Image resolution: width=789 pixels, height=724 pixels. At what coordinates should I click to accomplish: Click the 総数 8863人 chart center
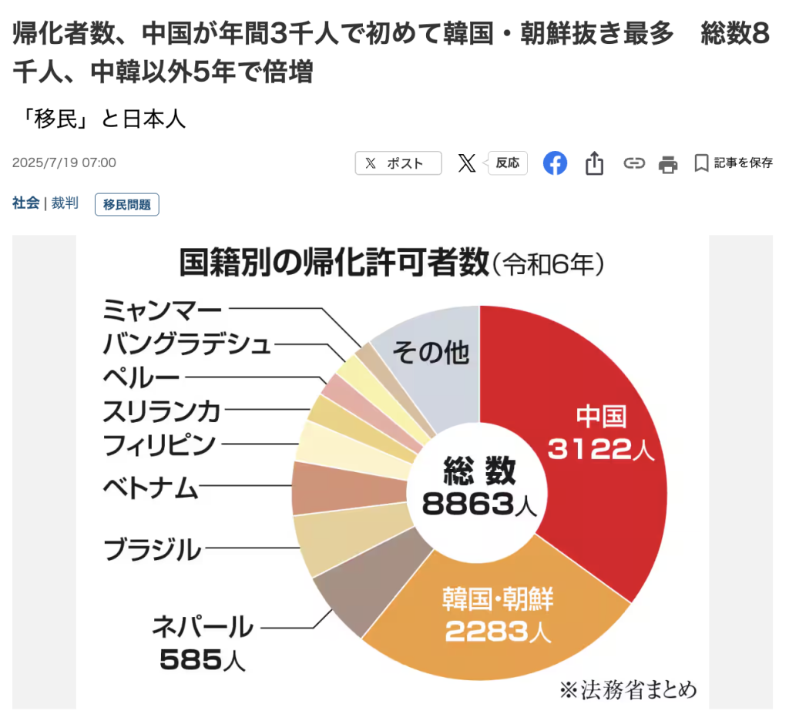coord(478,487)
